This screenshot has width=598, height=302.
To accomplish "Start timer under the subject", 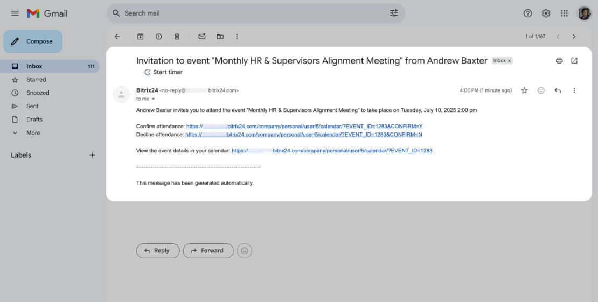I will 163,72.
